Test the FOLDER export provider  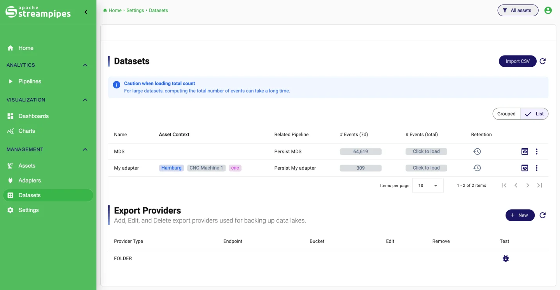(506, 259)
